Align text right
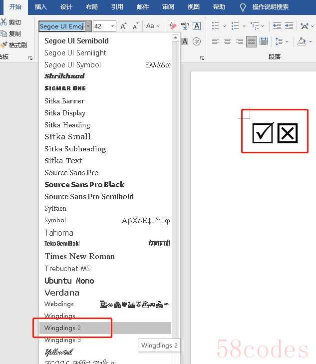This screenshot has width=316, height=364. [x=240, y=41]
